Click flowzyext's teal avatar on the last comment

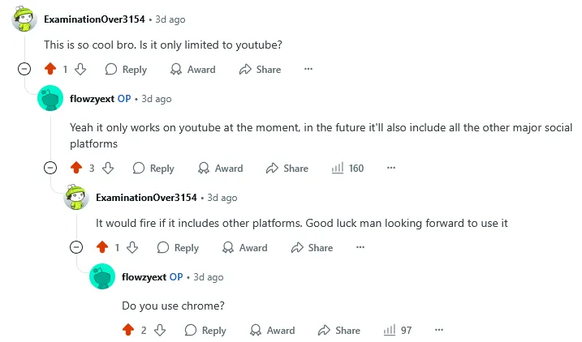tap(102, 276)
